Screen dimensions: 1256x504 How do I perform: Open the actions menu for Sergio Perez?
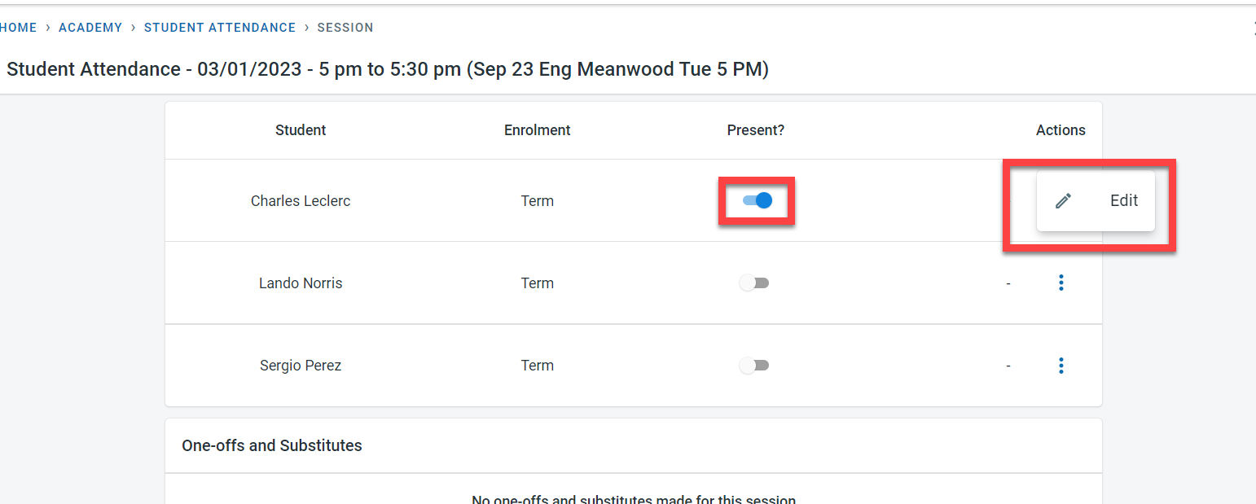(1061, 366)
